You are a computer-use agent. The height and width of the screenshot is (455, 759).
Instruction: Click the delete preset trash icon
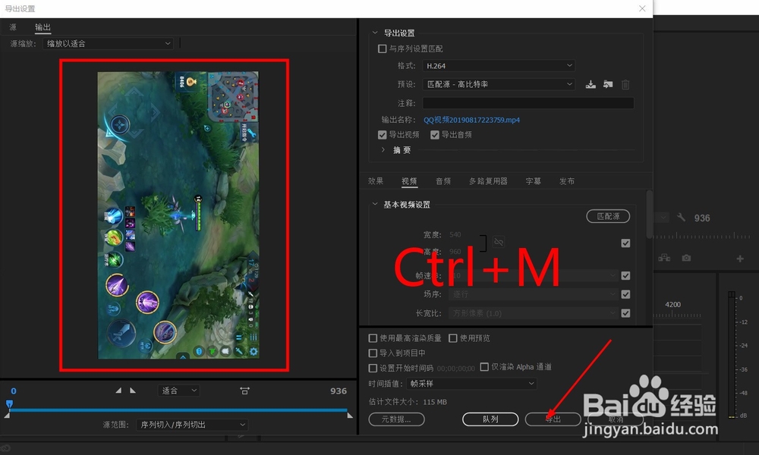(625, 85)
